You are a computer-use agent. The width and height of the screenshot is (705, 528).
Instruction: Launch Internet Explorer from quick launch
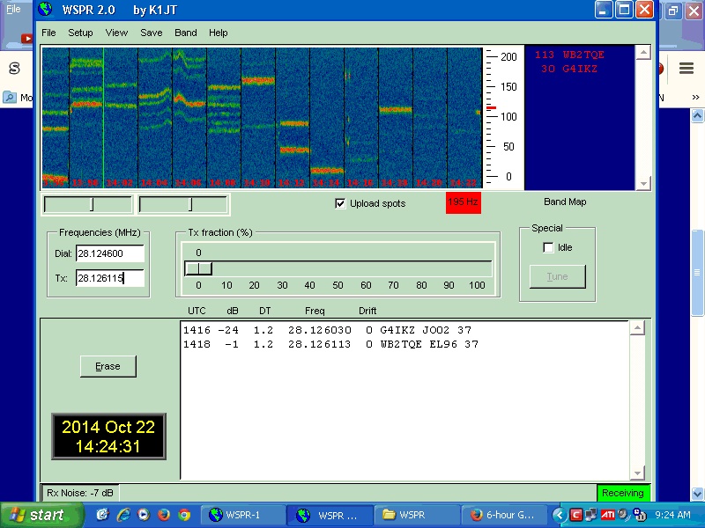(123, 515)
